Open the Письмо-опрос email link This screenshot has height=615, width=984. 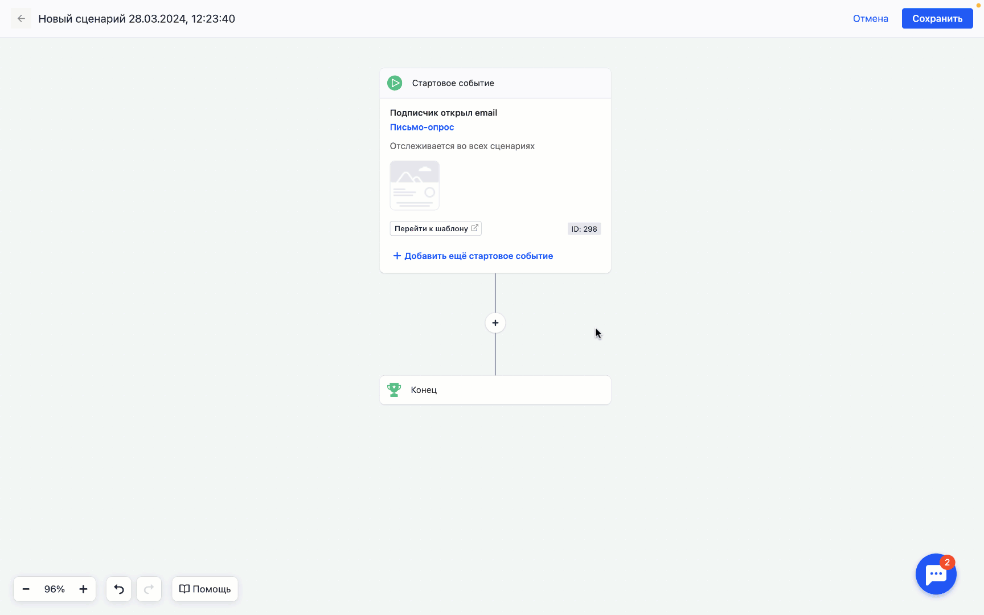tap(421, 127)
